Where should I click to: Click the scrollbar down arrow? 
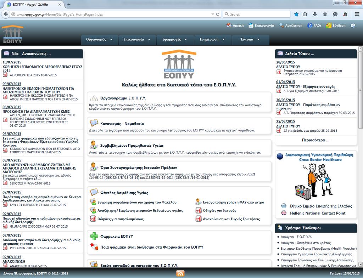(360, 264)
